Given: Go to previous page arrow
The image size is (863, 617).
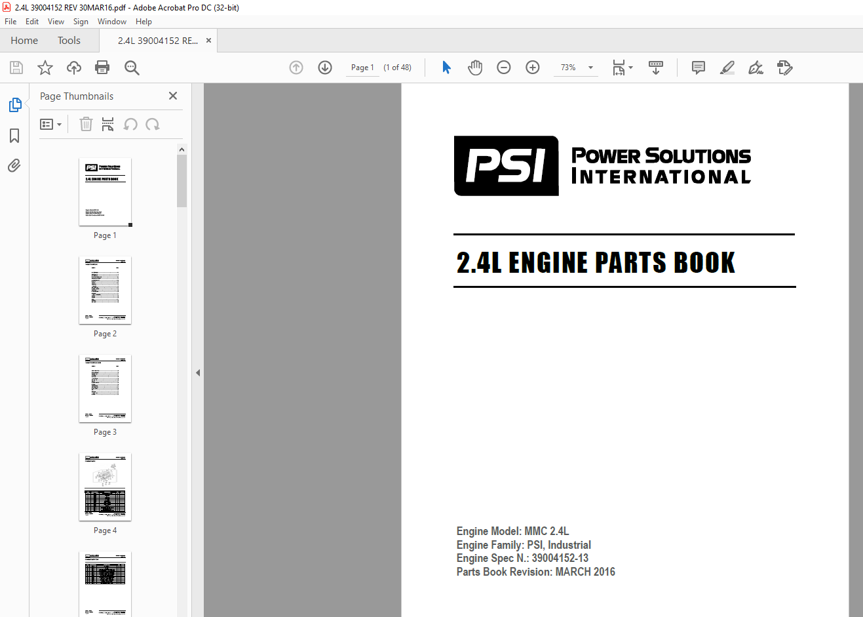Looking at the screenshot, I should pyautogui.click(x=296, y=68).
